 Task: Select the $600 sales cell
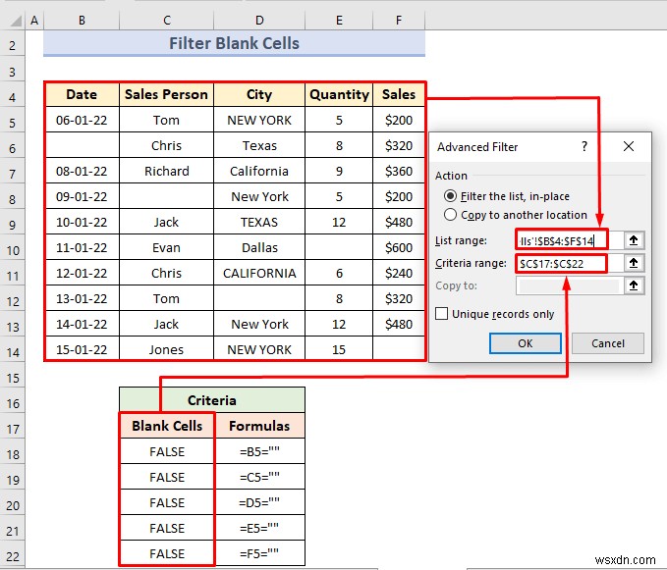(399, 247)
